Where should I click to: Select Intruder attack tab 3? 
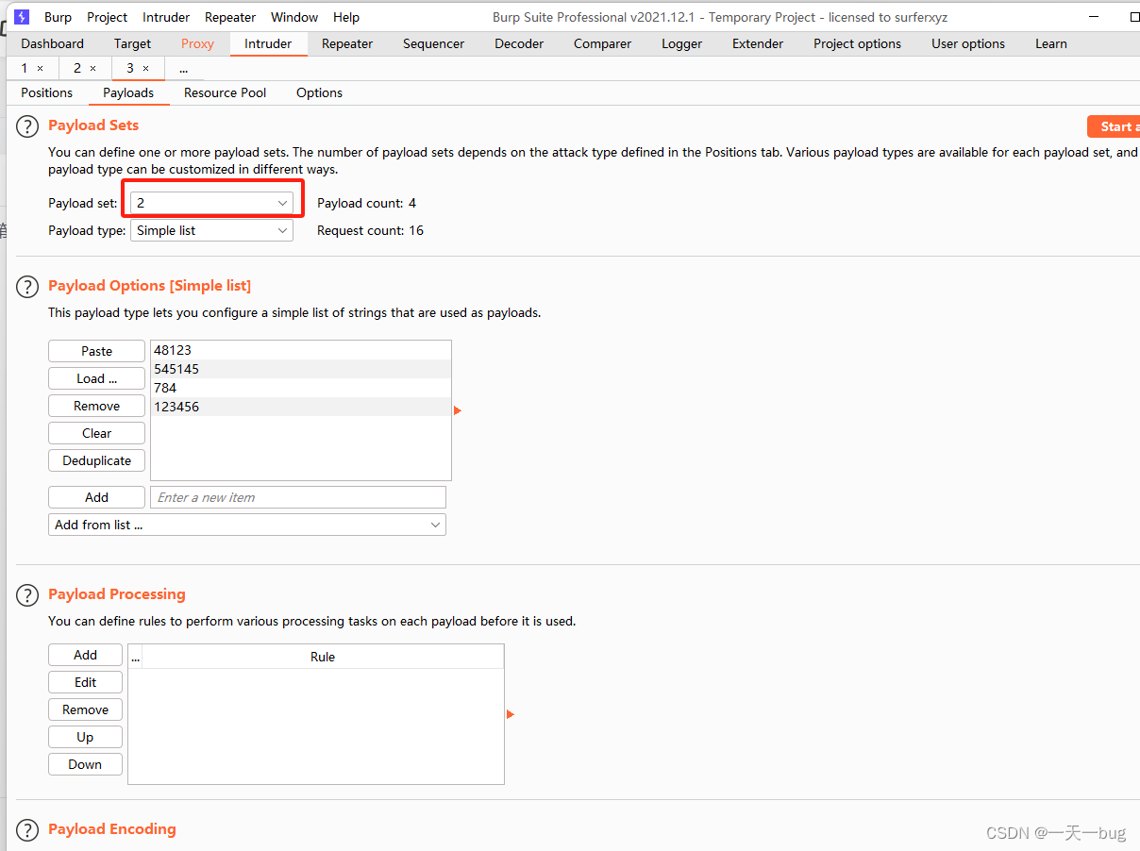click(130, 68)
